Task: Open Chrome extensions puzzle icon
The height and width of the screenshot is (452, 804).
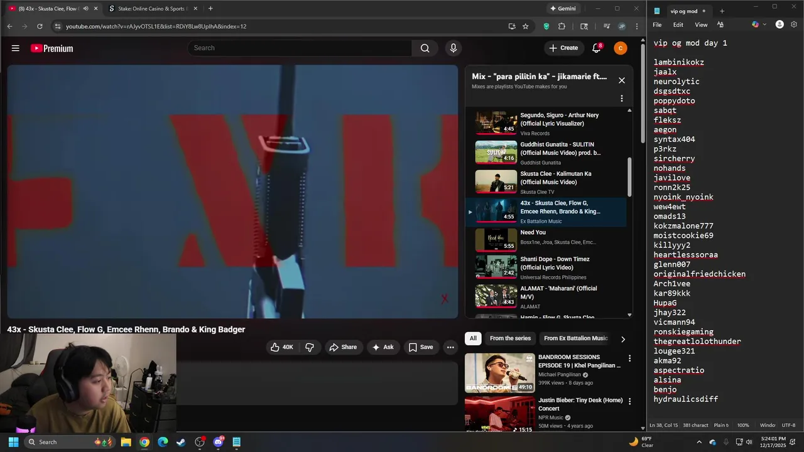Action: 562,26
